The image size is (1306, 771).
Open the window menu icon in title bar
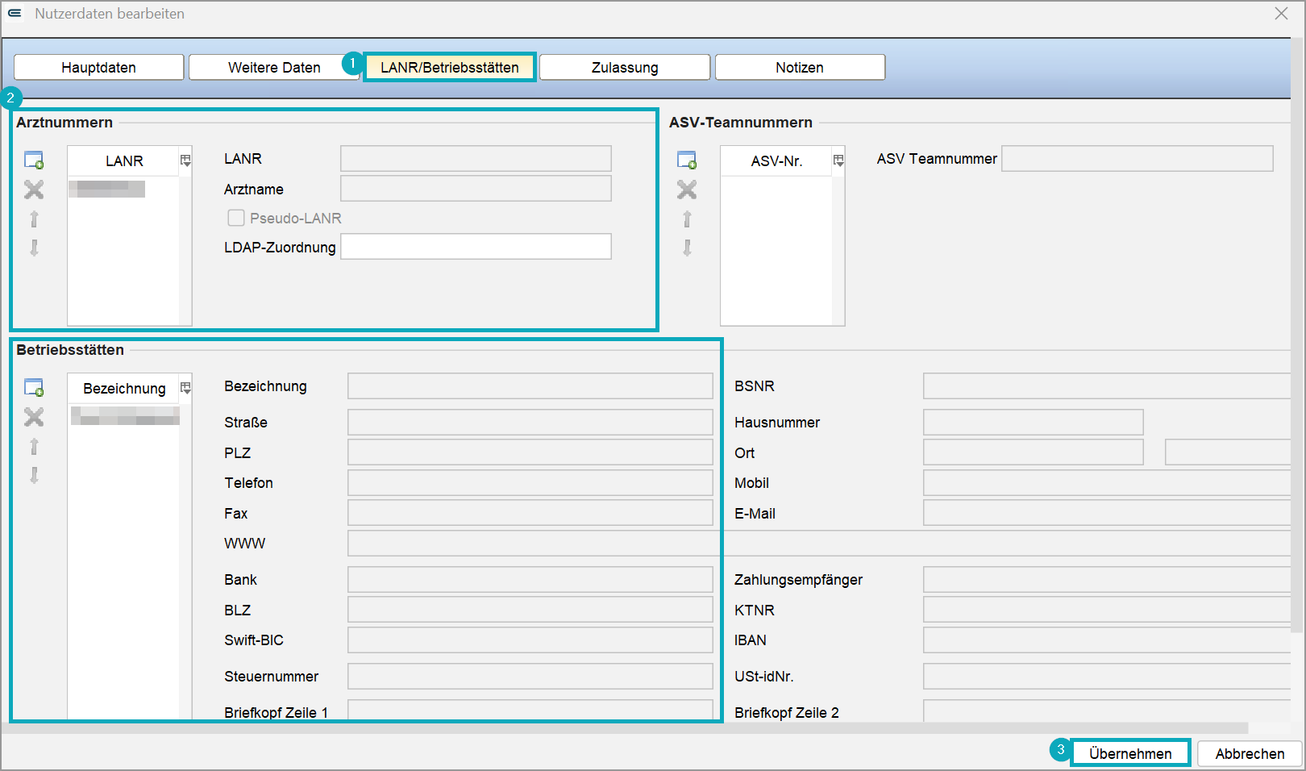(15, 13)
